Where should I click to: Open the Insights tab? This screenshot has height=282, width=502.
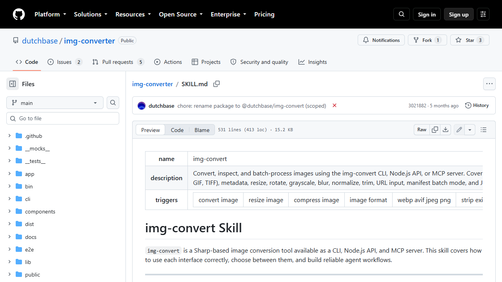pyautogui.click(x=313, y=62)
